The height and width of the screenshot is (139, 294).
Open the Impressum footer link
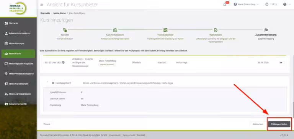(115, 135)
